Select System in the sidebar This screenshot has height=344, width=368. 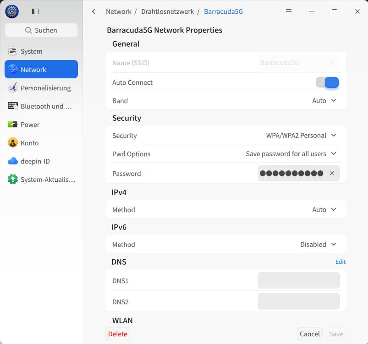pyautogui.click(x=41, y=51)
